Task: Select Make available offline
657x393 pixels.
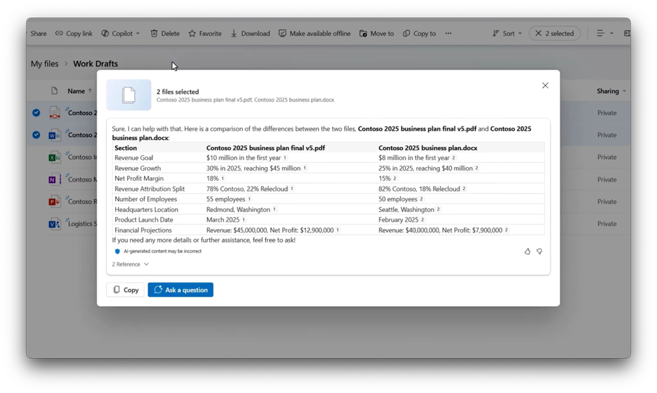Action: pyautogui.click(x=314, y=34)
